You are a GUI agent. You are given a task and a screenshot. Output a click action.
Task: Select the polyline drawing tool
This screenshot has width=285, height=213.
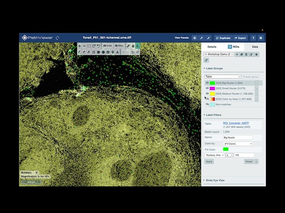click(84, 52)
